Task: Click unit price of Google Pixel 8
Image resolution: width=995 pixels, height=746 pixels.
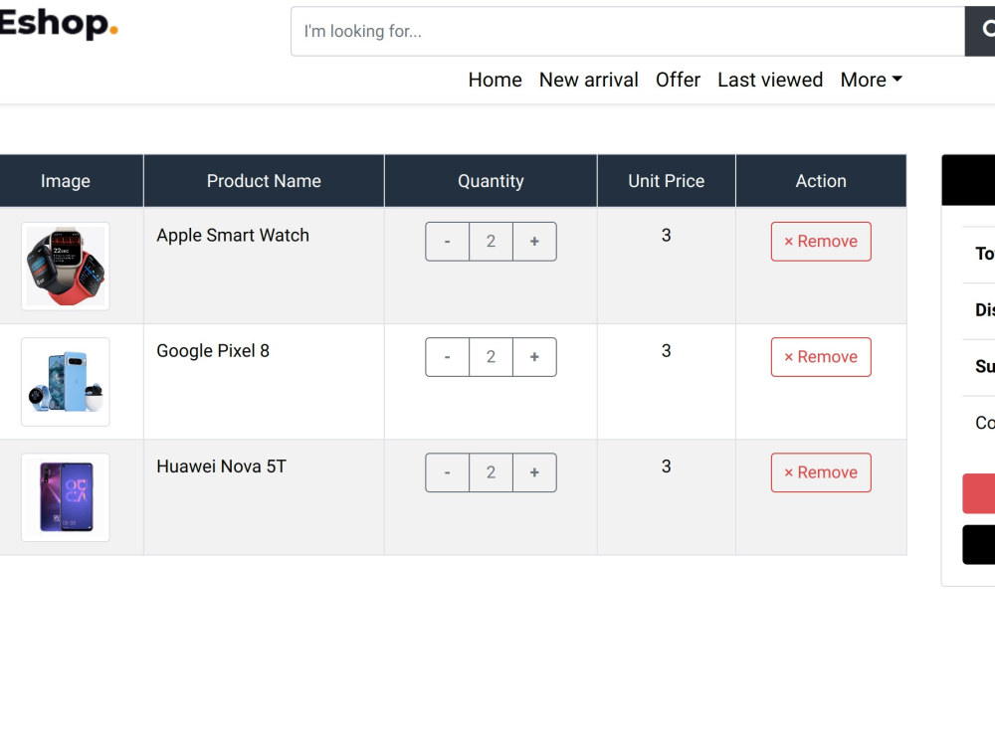Action: point(667,351)
